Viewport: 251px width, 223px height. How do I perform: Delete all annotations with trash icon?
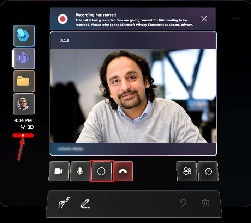(x=205, y=203)
